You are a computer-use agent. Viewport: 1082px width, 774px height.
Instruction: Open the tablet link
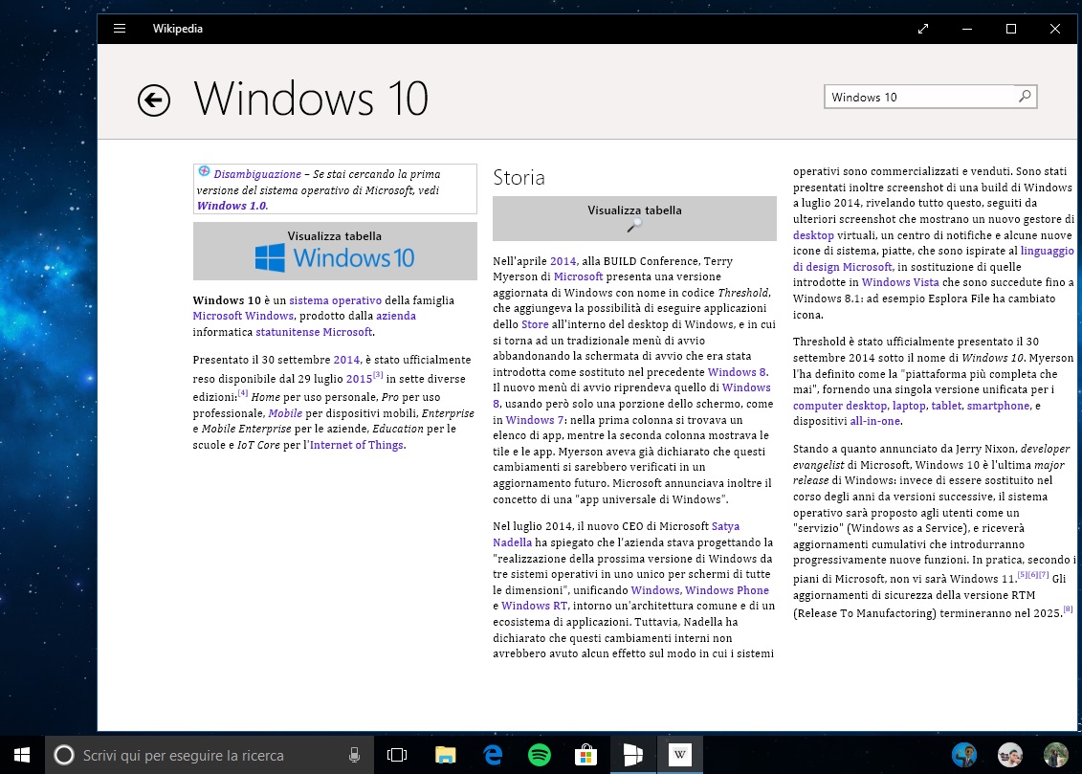pyautogui.click(x=946, y=406)
